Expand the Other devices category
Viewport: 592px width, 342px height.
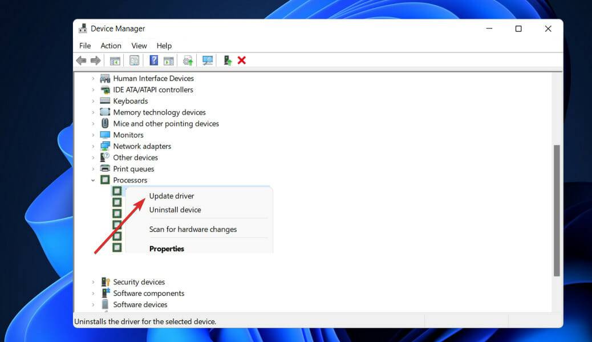coord(93,157)
